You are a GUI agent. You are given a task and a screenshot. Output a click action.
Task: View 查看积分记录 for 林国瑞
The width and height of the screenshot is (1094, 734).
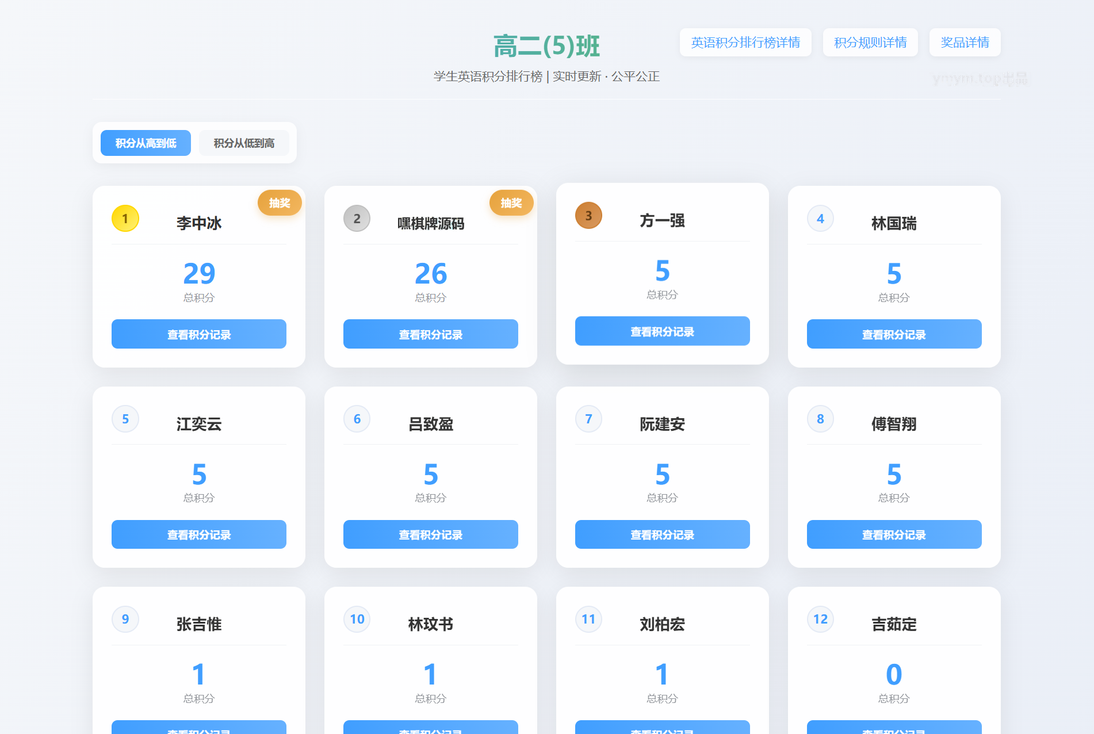tap(894, 334)
